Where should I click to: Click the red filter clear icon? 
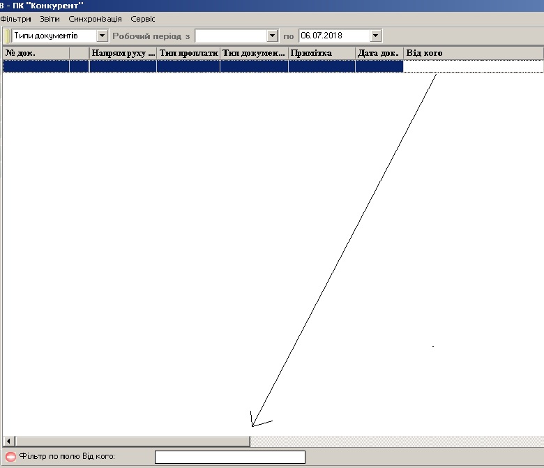(10, 457)
